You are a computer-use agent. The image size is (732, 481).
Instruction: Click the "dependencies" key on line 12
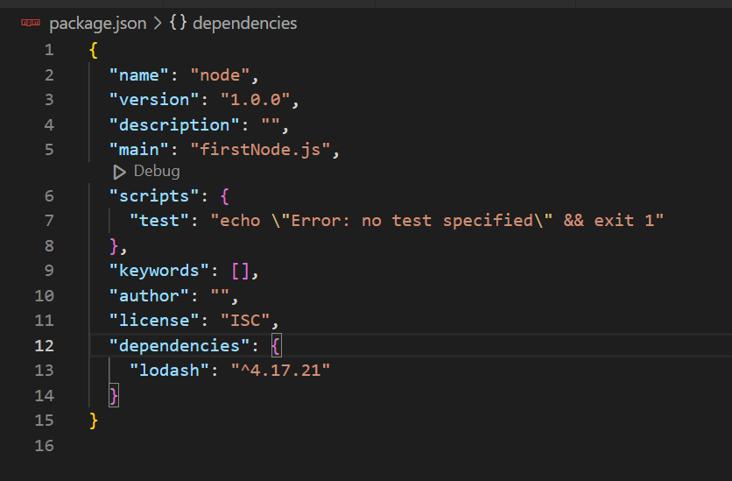pyautogui.click(x=179, y=345)
